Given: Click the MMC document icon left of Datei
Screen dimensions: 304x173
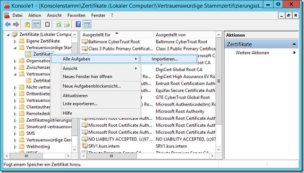Looking at the screenshot, I should 7,15.
